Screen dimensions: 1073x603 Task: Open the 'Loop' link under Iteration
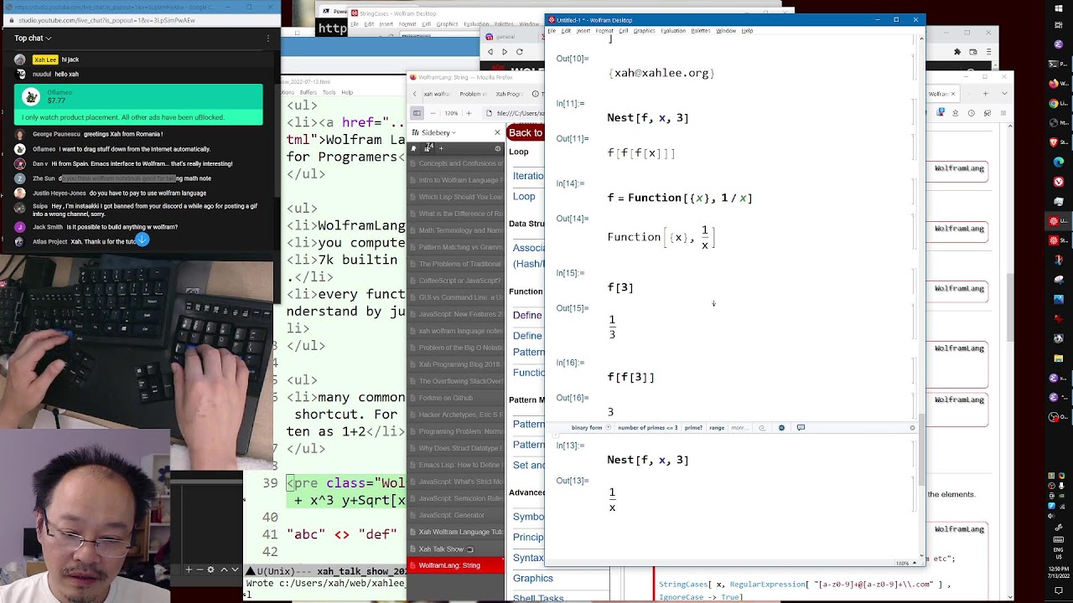(524, 196)
